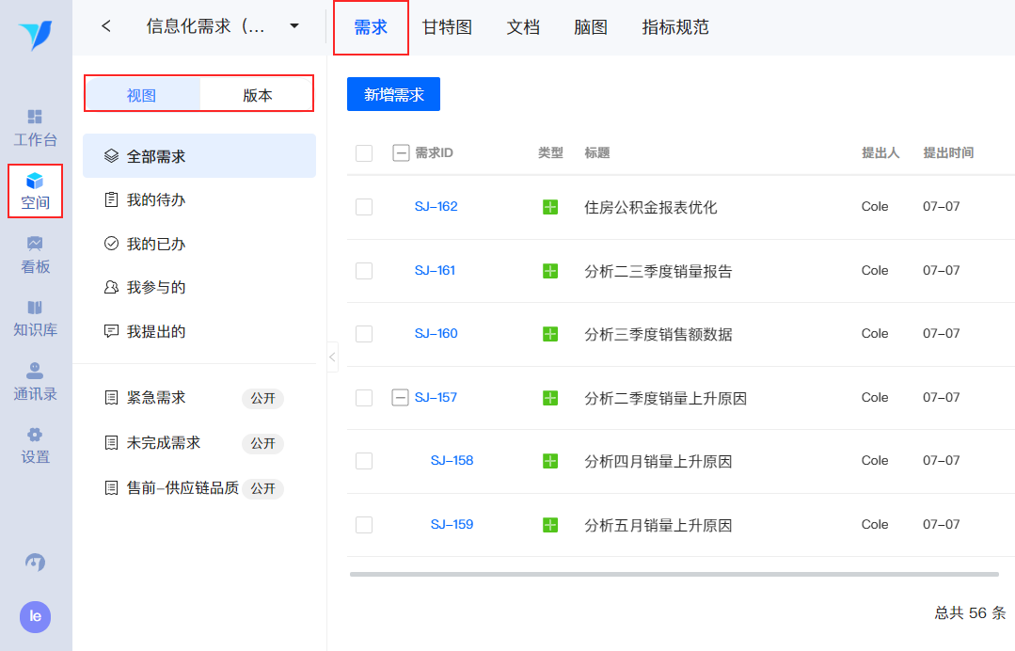Open the 工作台 workbench icon
Viewport: 1015px width, 651px height.
35,117
